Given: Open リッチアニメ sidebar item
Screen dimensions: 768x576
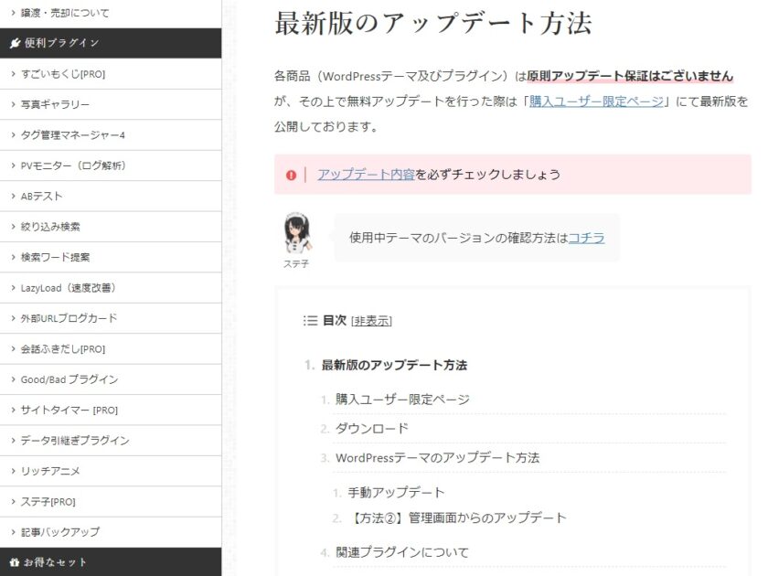Looking at the screenshot, I should 111,471.
